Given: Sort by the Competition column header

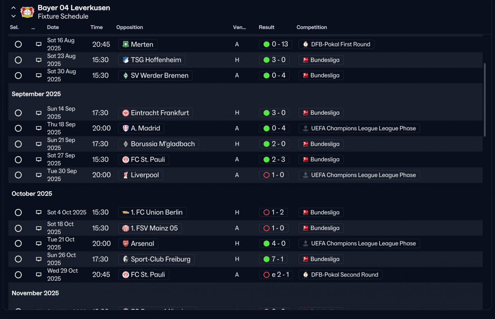Looking at the screenshot, I should [x=312, y=27].
